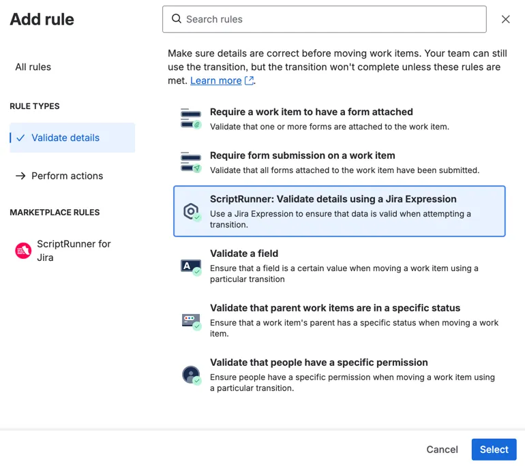Open the All rules category

33,67
